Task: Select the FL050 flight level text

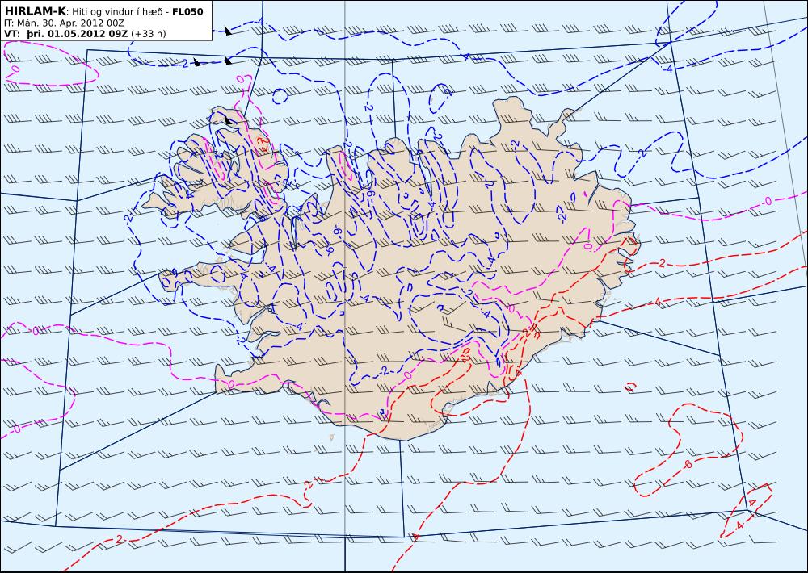Action: 187,11
